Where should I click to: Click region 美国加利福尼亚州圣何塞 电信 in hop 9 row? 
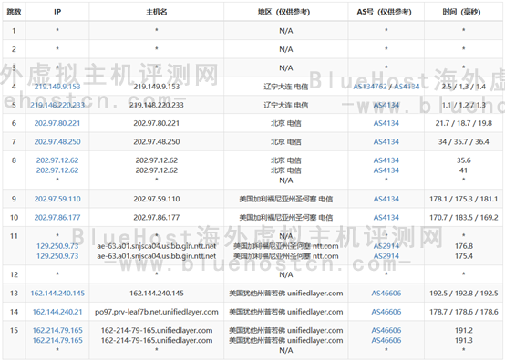(285, 199)
